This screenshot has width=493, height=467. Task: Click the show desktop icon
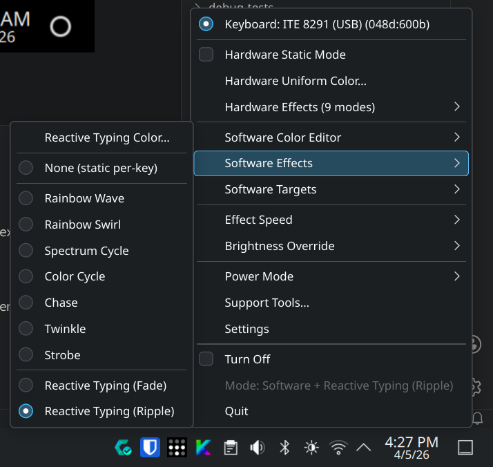[465, 448]
